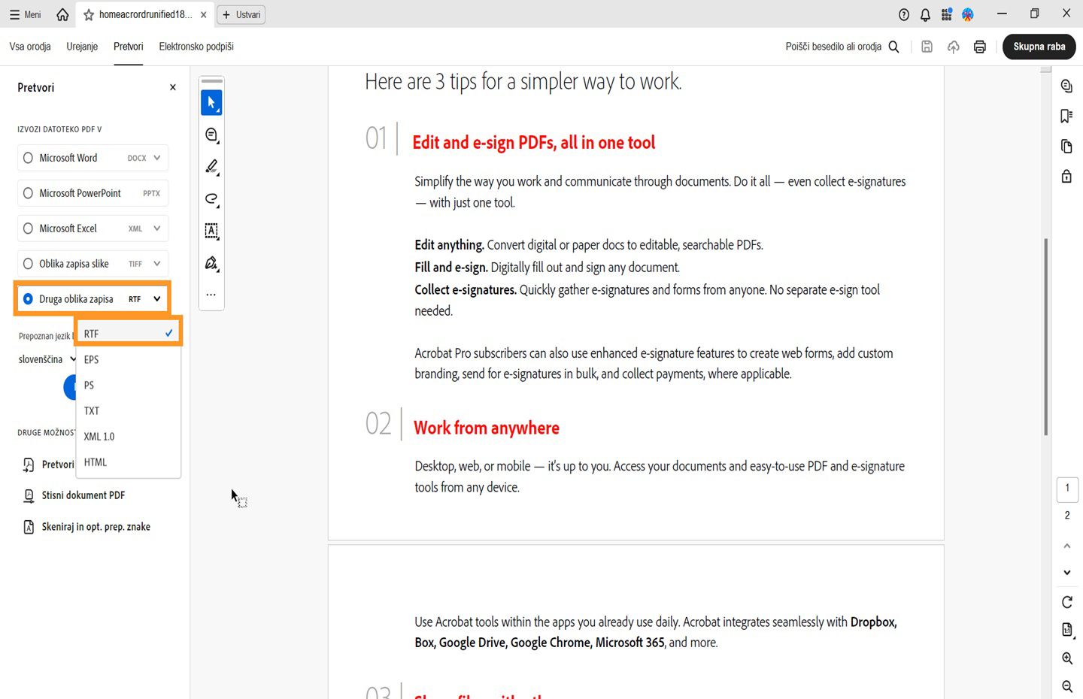
Task: Select the Add text box tool
Action: pos(211,231)
